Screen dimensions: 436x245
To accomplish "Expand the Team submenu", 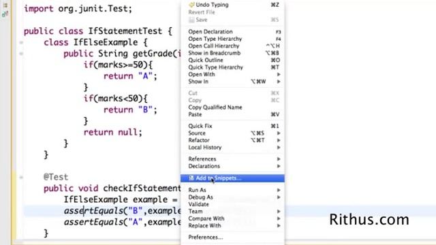I will pyautogui.click(x=232, y=212).
